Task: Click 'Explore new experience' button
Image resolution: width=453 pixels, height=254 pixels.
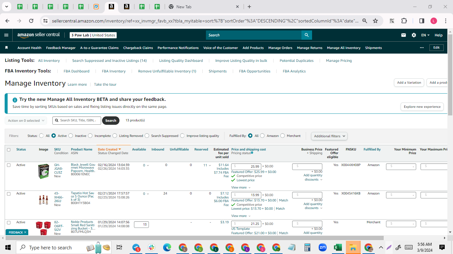Action: 422,107
